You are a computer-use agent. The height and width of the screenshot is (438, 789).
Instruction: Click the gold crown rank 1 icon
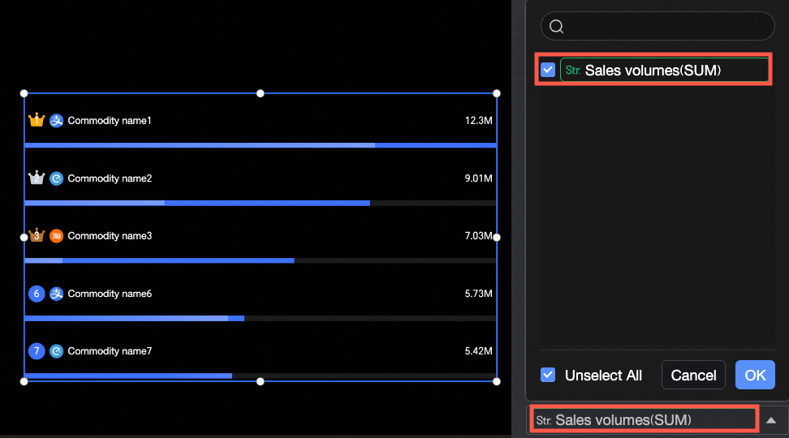pyautogui.click(x=37, y=120)
